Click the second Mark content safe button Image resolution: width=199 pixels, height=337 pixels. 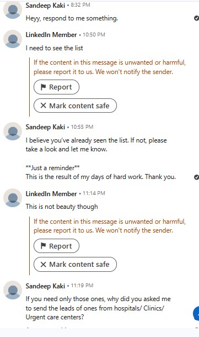[x=75, y=264]
